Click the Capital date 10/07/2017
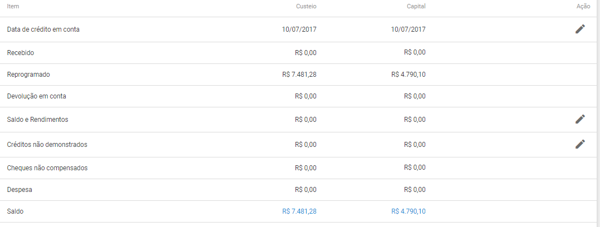 coord(409,29)
